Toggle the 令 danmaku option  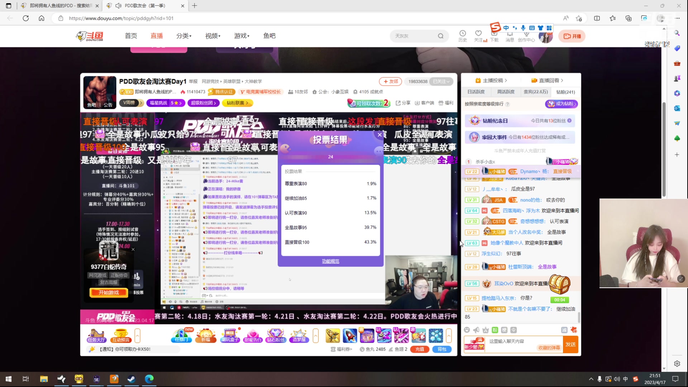click(513, 330)
